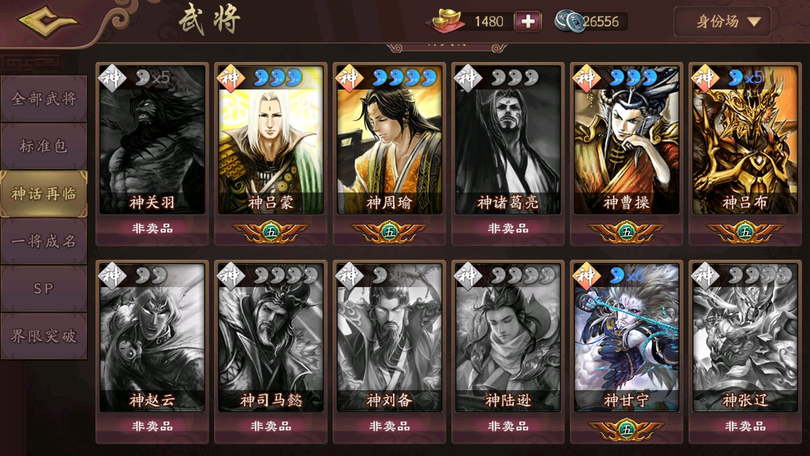Add gold ingots with the plus button
810x456 pixels.
coord(528,21)
